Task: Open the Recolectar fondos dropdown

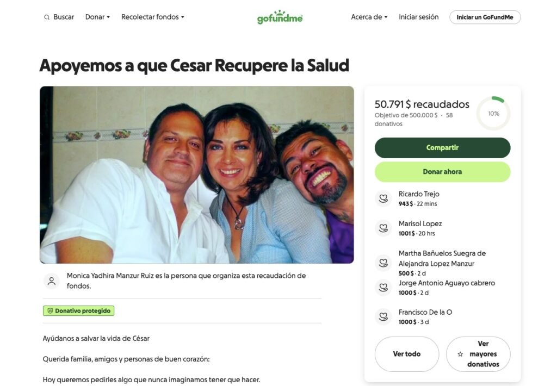Action: (153, 17)
